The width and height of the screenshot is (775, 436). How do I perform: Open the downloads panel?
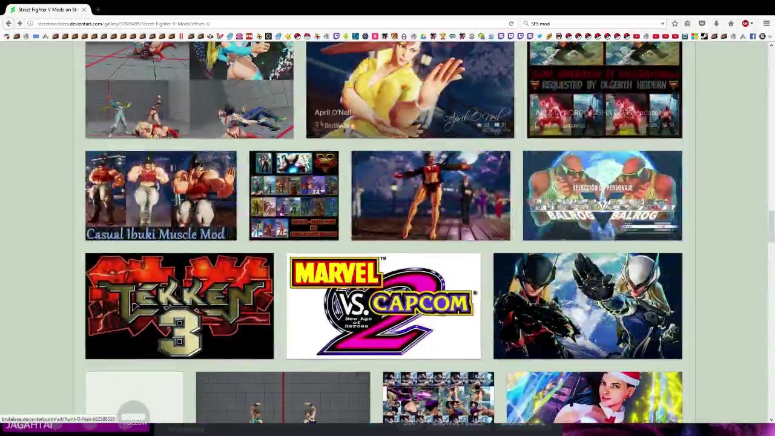pos(716,24)
